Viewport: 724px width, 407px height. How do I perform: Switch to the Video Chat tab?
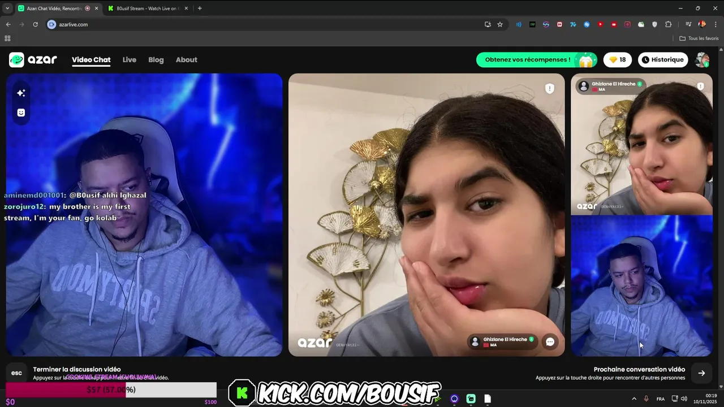(91, 60)
